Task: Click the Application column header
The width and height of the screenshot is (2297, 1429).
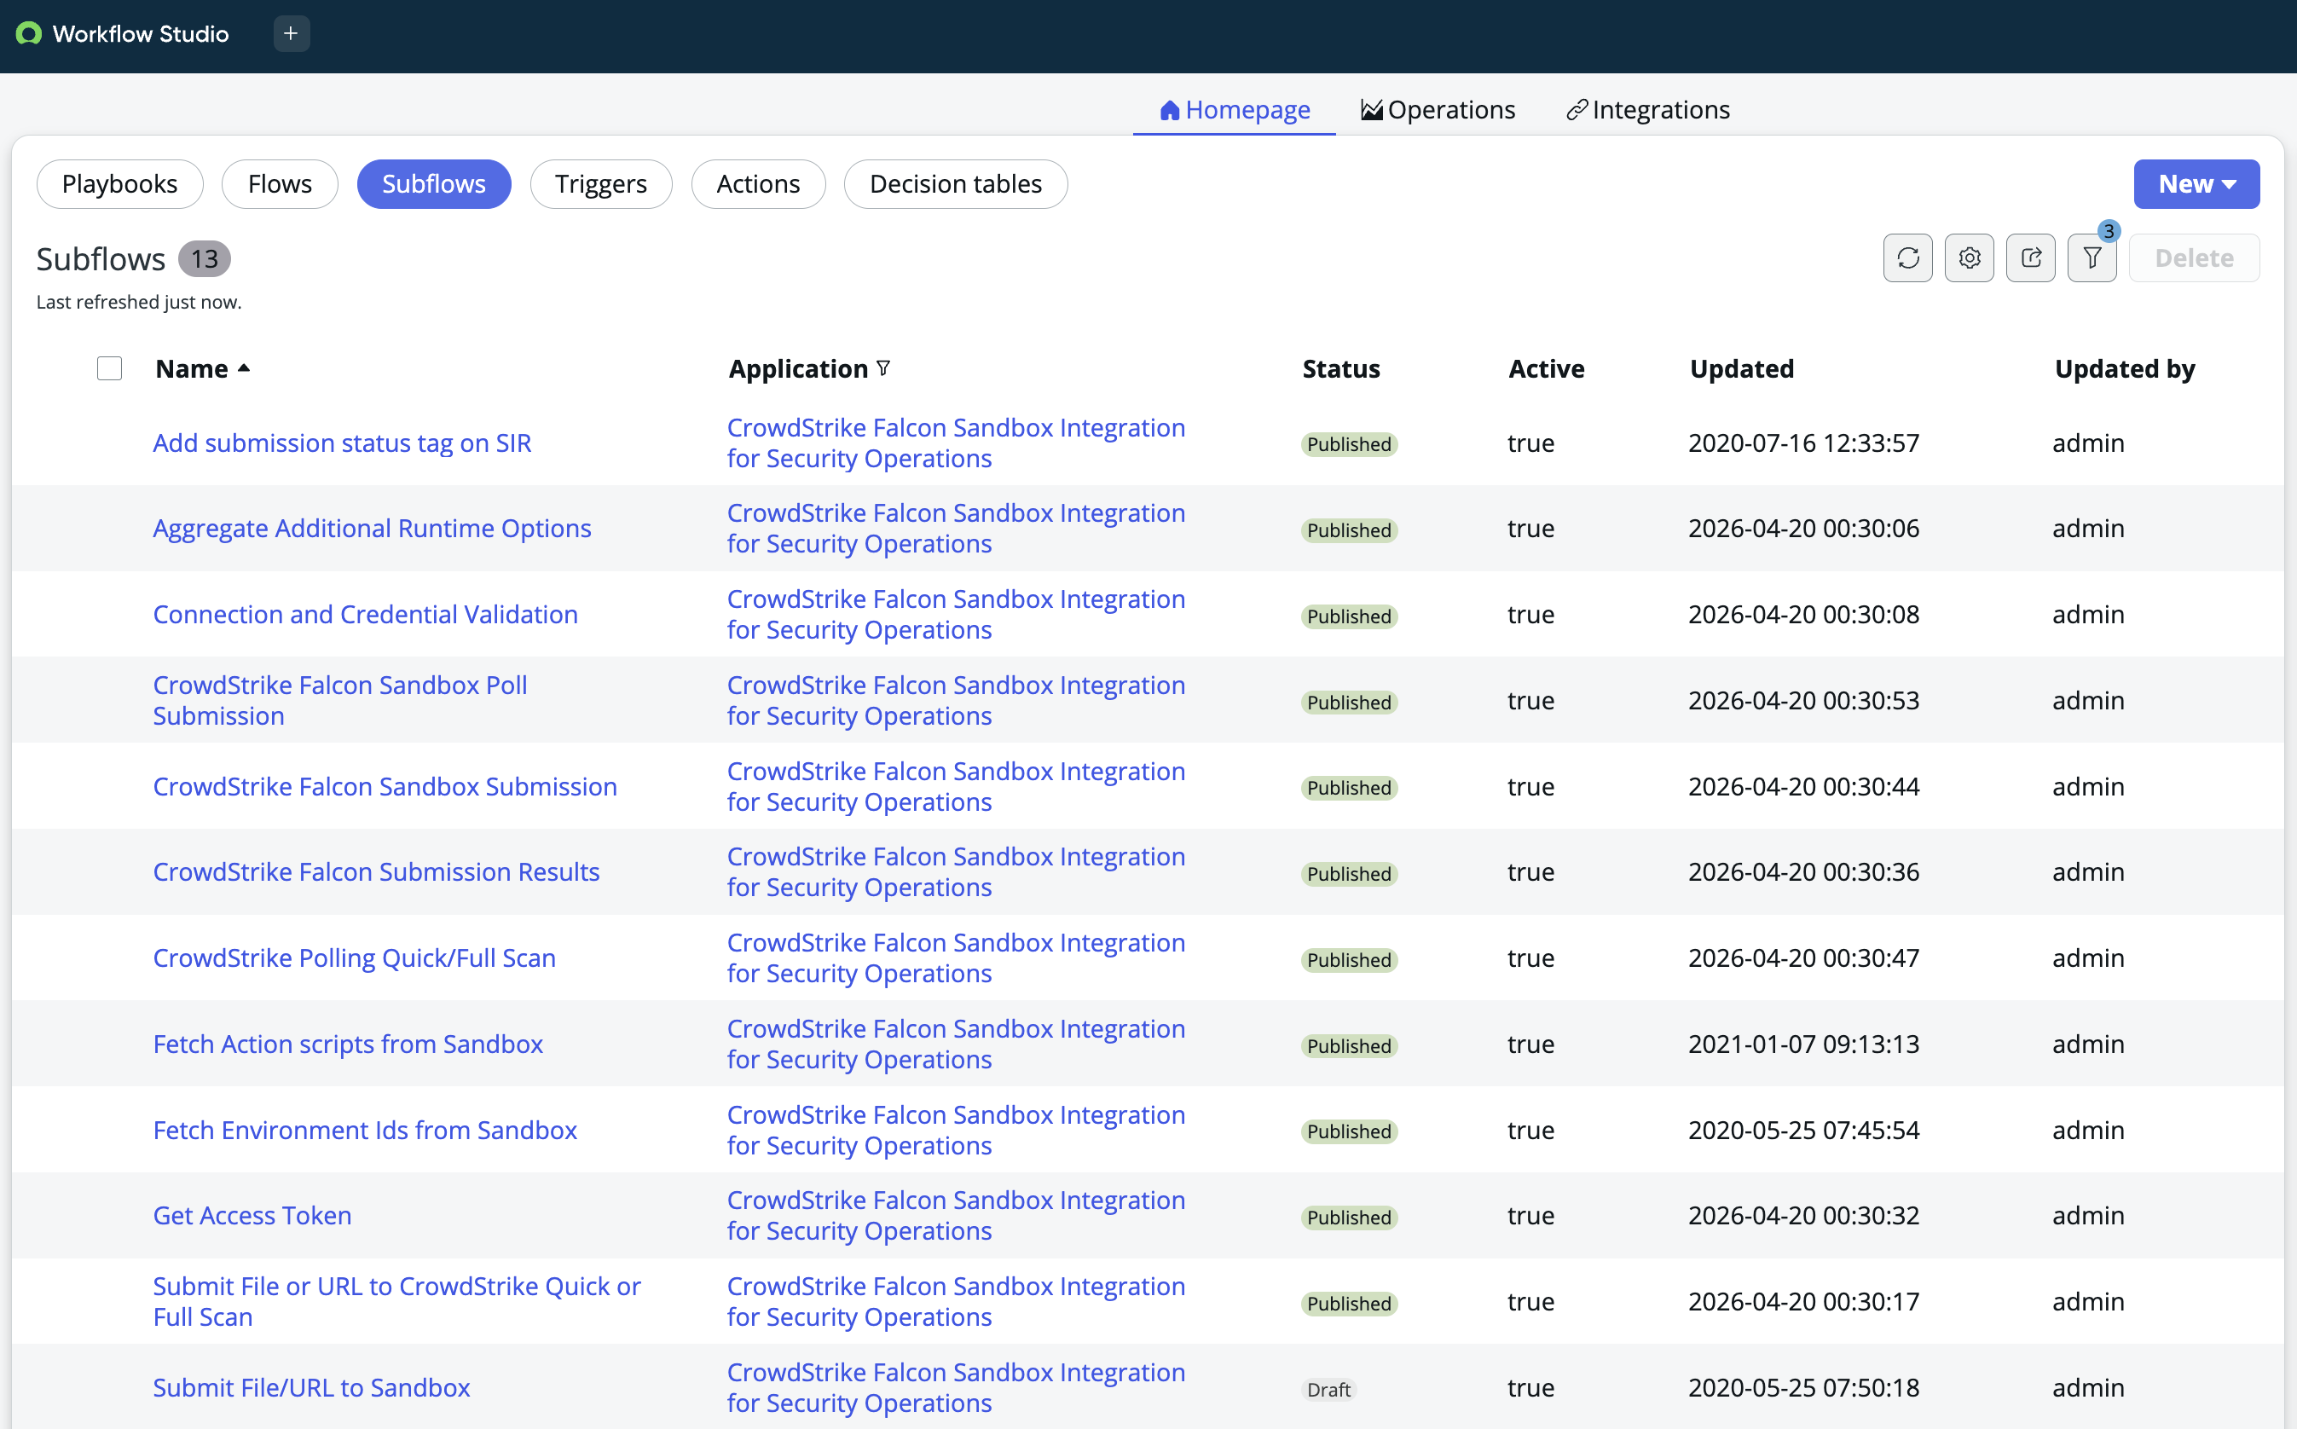Action: point(798,368)
